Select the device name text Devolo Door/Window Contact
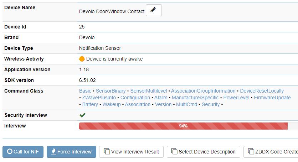 pyautogui.click(x=112, y=11)
